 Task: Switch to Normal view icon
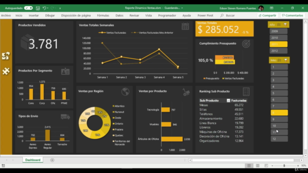(x=249, y=166)
